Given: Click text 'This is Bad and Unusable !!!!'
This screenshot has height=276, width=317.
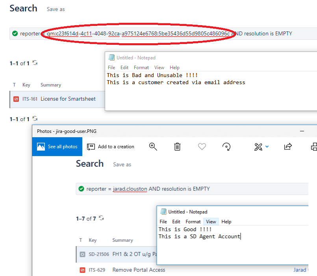Looking at the screenshot, I should tap(152, 75).
